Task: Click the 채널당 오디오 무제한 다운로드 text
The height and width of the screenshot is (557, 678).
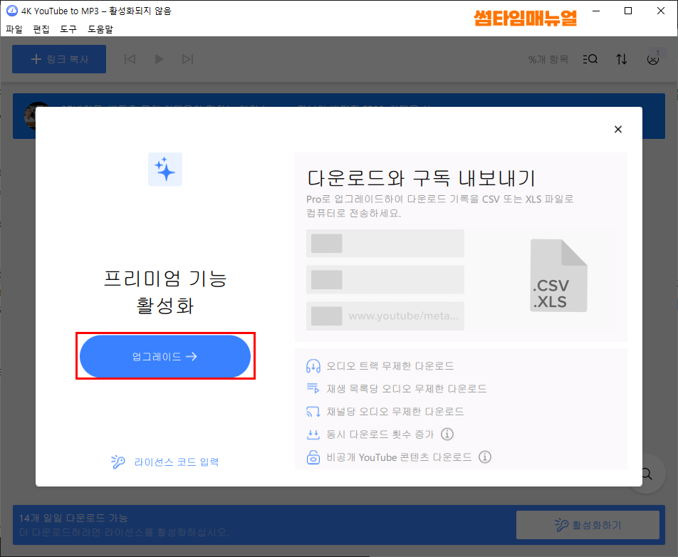Action: tap(395, 411)
